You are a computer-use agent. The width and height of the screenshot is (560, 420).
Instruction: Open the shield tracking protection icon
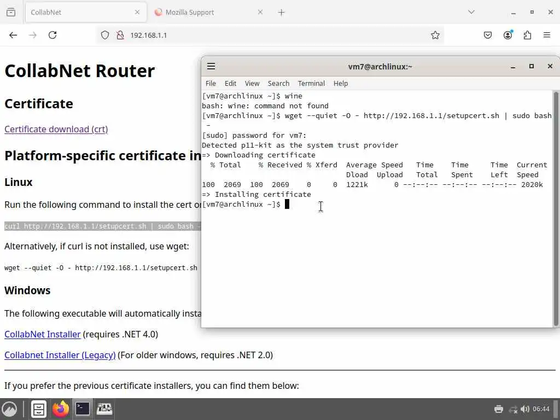(x=104, y=35)
